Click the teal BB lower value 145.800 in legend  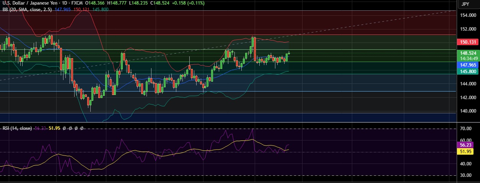(x=101, y=9)
